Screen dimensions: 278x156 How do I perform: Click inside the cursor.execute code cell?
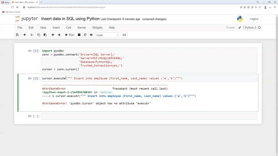pos(149,78)
